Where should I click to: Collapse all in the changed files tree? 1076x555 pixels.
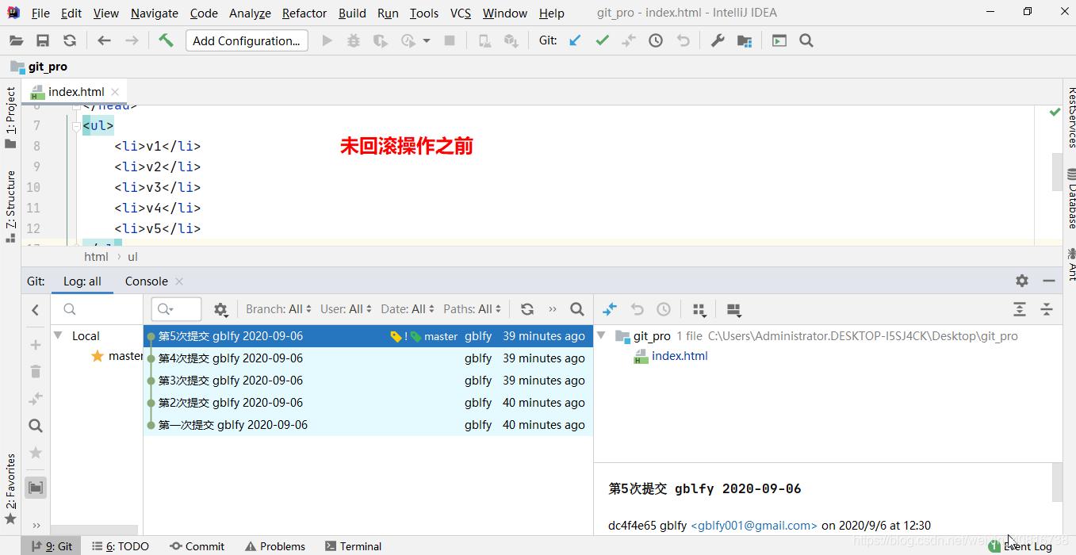click(x=1047, y=309)
